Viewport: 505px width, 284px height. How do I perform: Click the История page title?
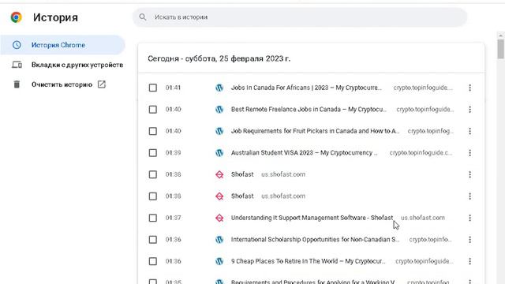[x=55, y=17]
